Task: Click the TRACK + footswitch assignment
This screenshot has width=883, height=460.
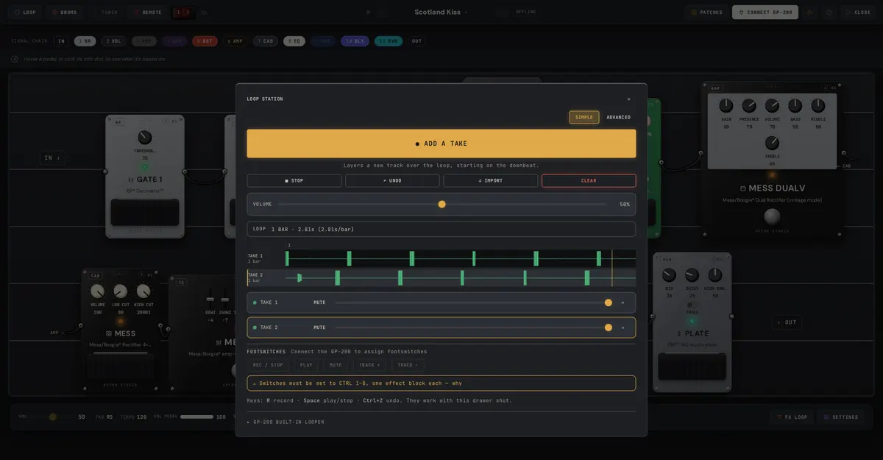Action: pyautogui.click(x=369, y=364)
